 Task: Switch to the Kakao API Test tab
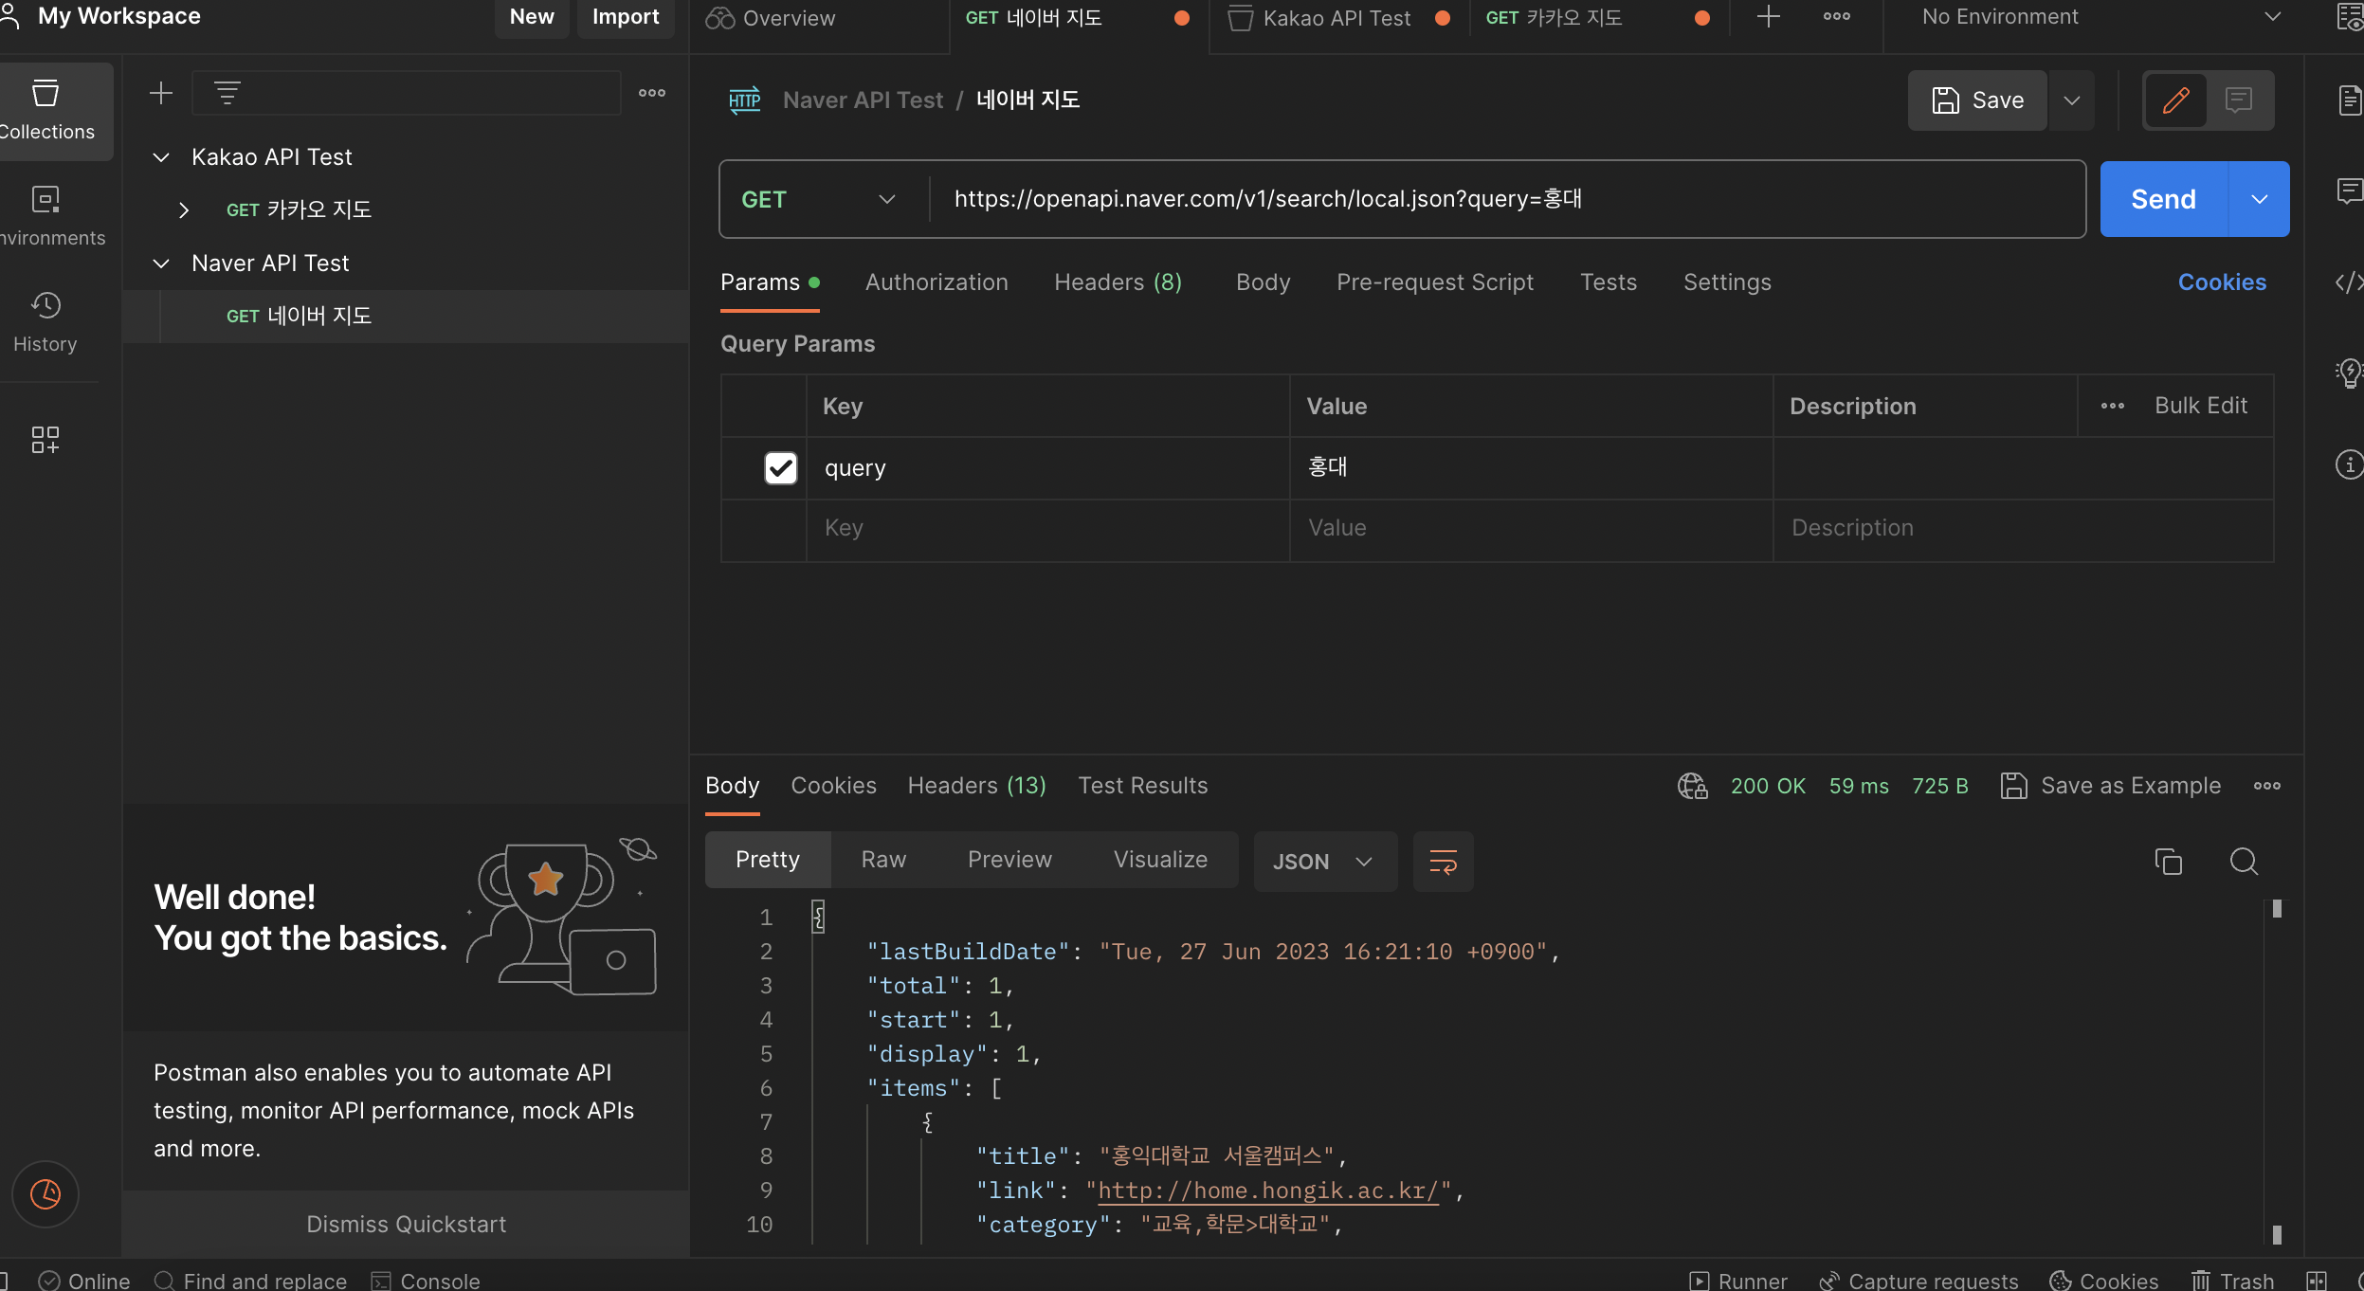[1337, 18]
